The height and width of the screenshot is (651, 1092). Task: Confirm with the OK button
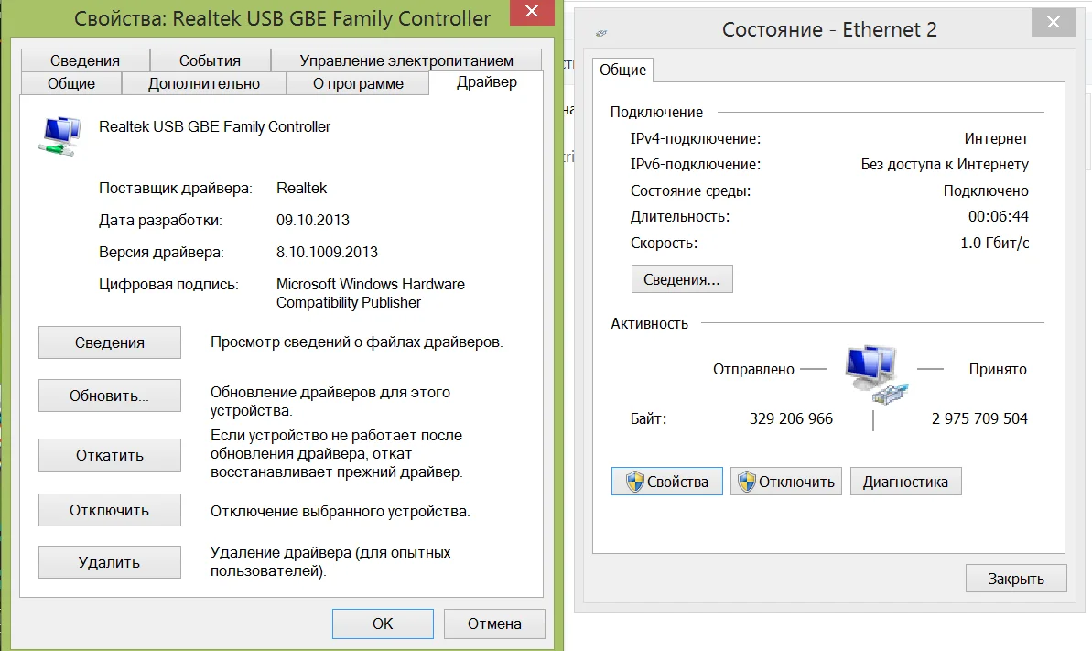[383, 624]
